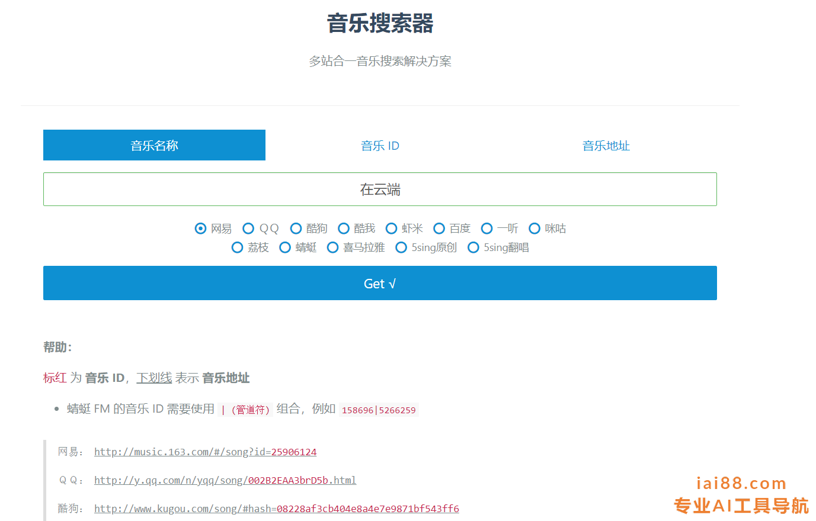Open the y.qq.com song example link
The width and height of the screenshot is (816, 521).
[x=225, y=480]
